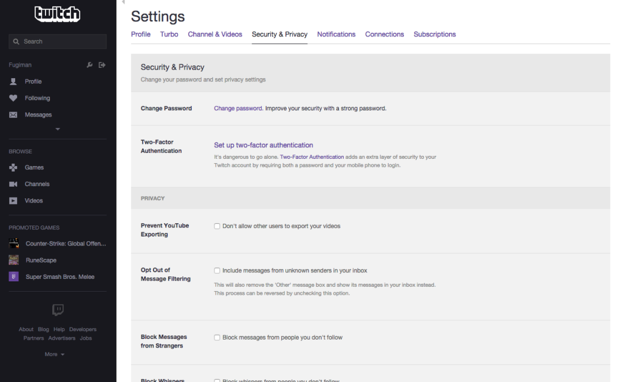Enable the Prevent YouTube Exporting checkbox
This screenshot has height=382, width=622.
[x=217, y=226]
